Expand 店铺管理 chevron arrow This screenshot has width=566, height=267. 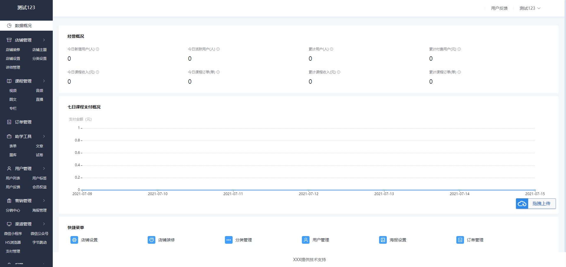[x=44, y=40]
